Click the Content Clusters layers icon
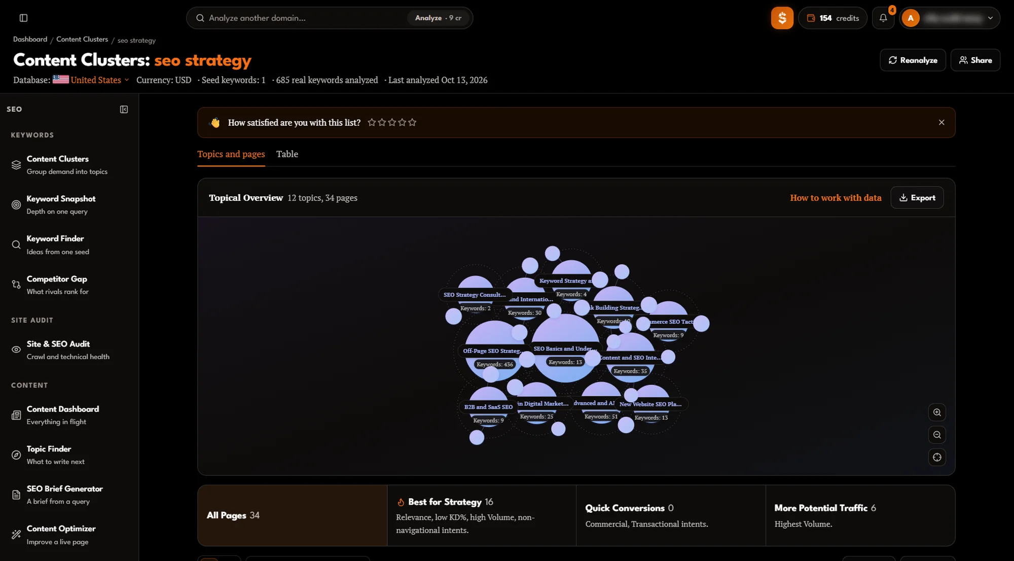This screenshot has width=1014, height=561. pos(16,165)
